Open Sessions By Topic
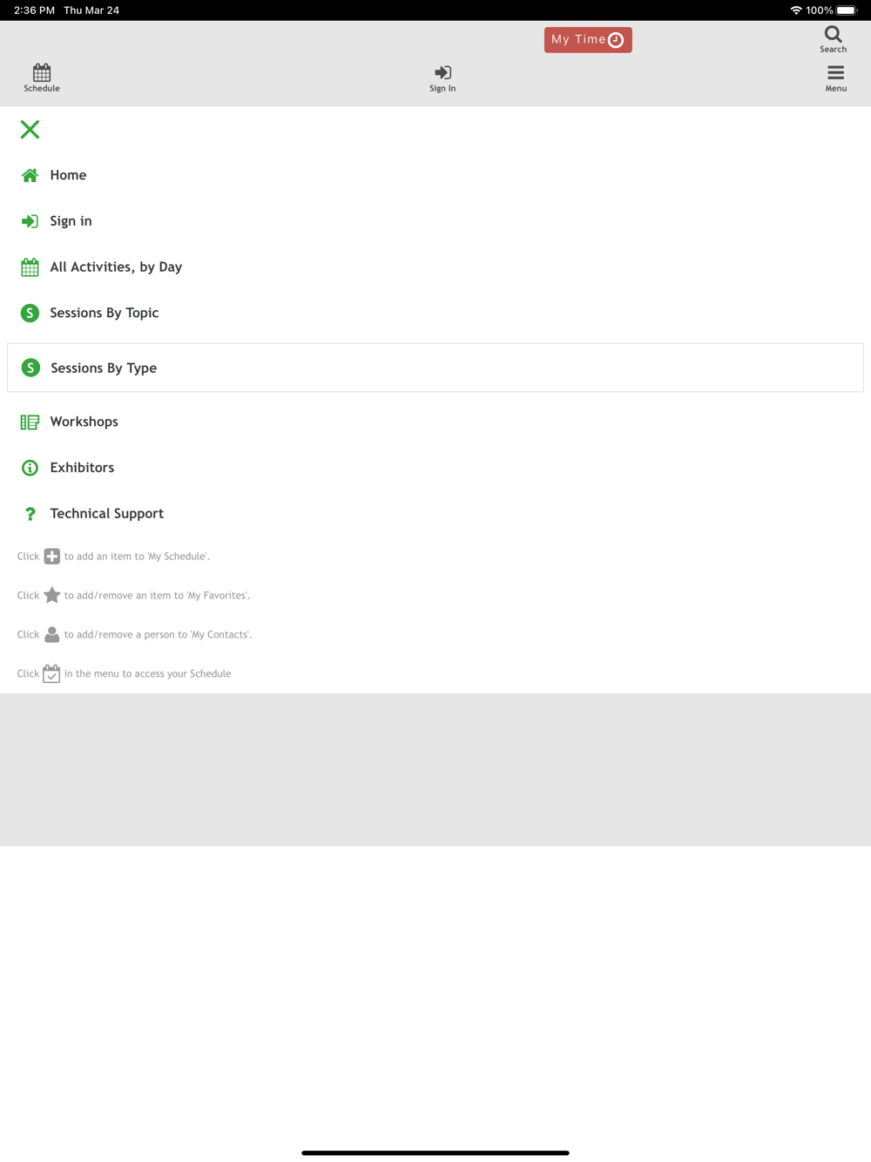 [x=104, y=313]
